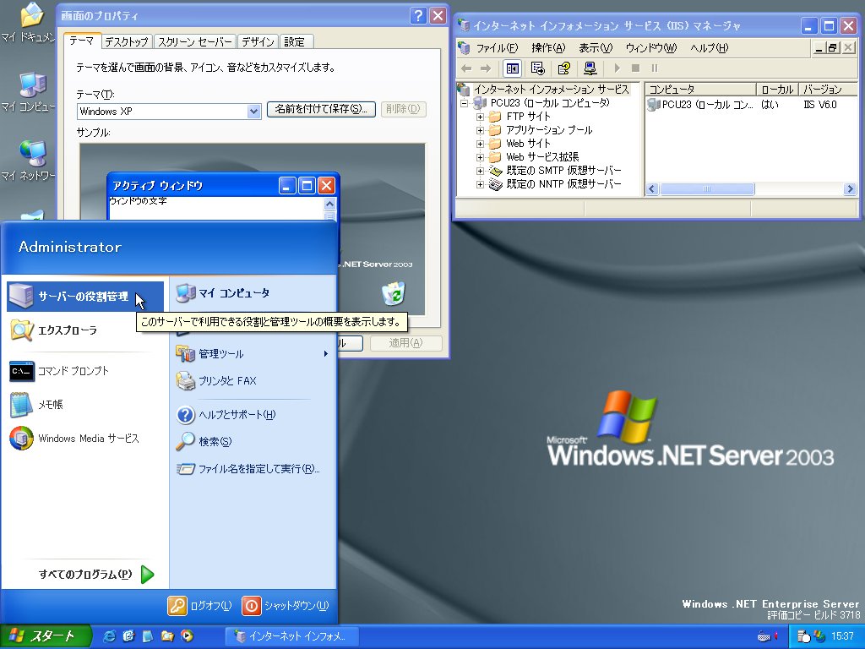Click the horizontal scrollbar thumb in IIS list pane
865x649 pixels.
707,189
